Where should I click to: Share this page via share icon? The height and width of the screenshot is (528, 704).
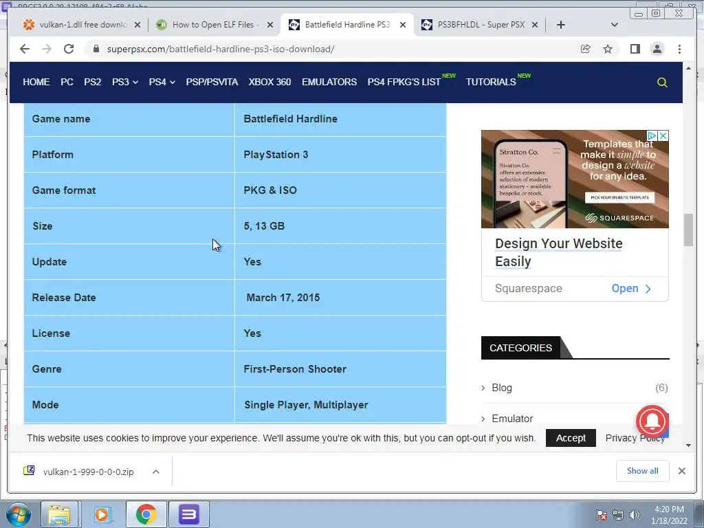585,49
